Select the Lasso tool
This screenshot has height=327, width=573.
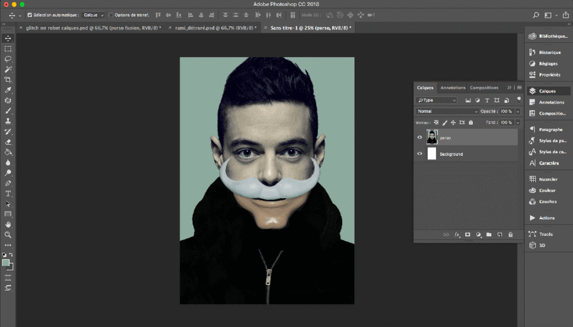[x=8, y=59]
